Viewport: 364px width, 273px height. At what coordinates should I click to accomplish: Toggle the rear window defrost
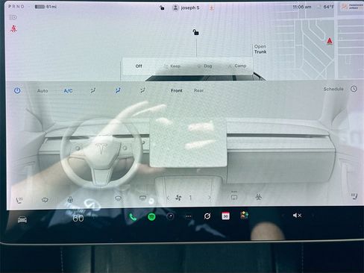(x=142, y=198)
